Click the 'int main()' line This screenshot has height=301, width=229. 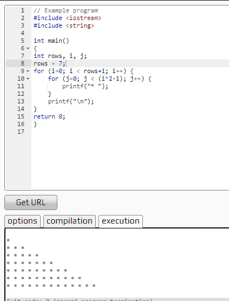[x=51, y=41]
